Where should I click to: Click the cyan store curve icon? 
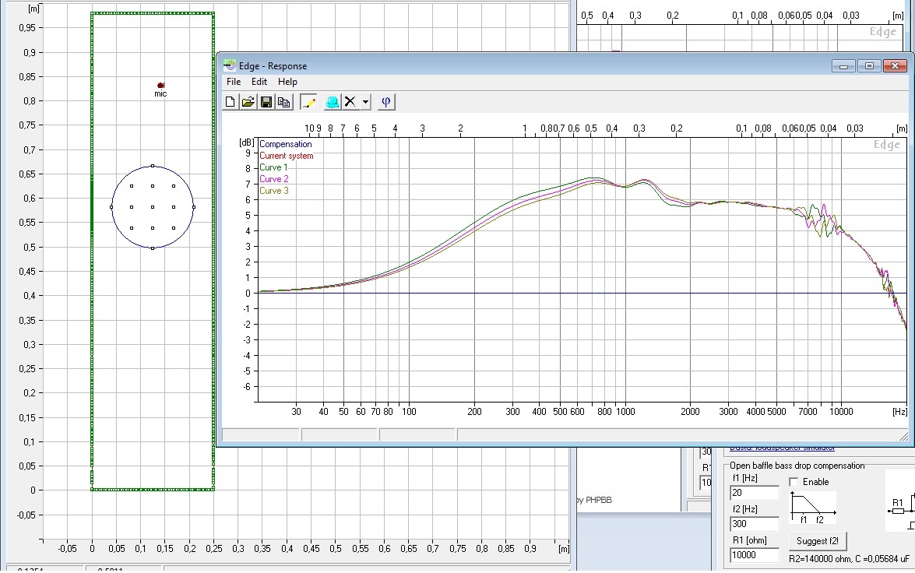click(333, 102)
